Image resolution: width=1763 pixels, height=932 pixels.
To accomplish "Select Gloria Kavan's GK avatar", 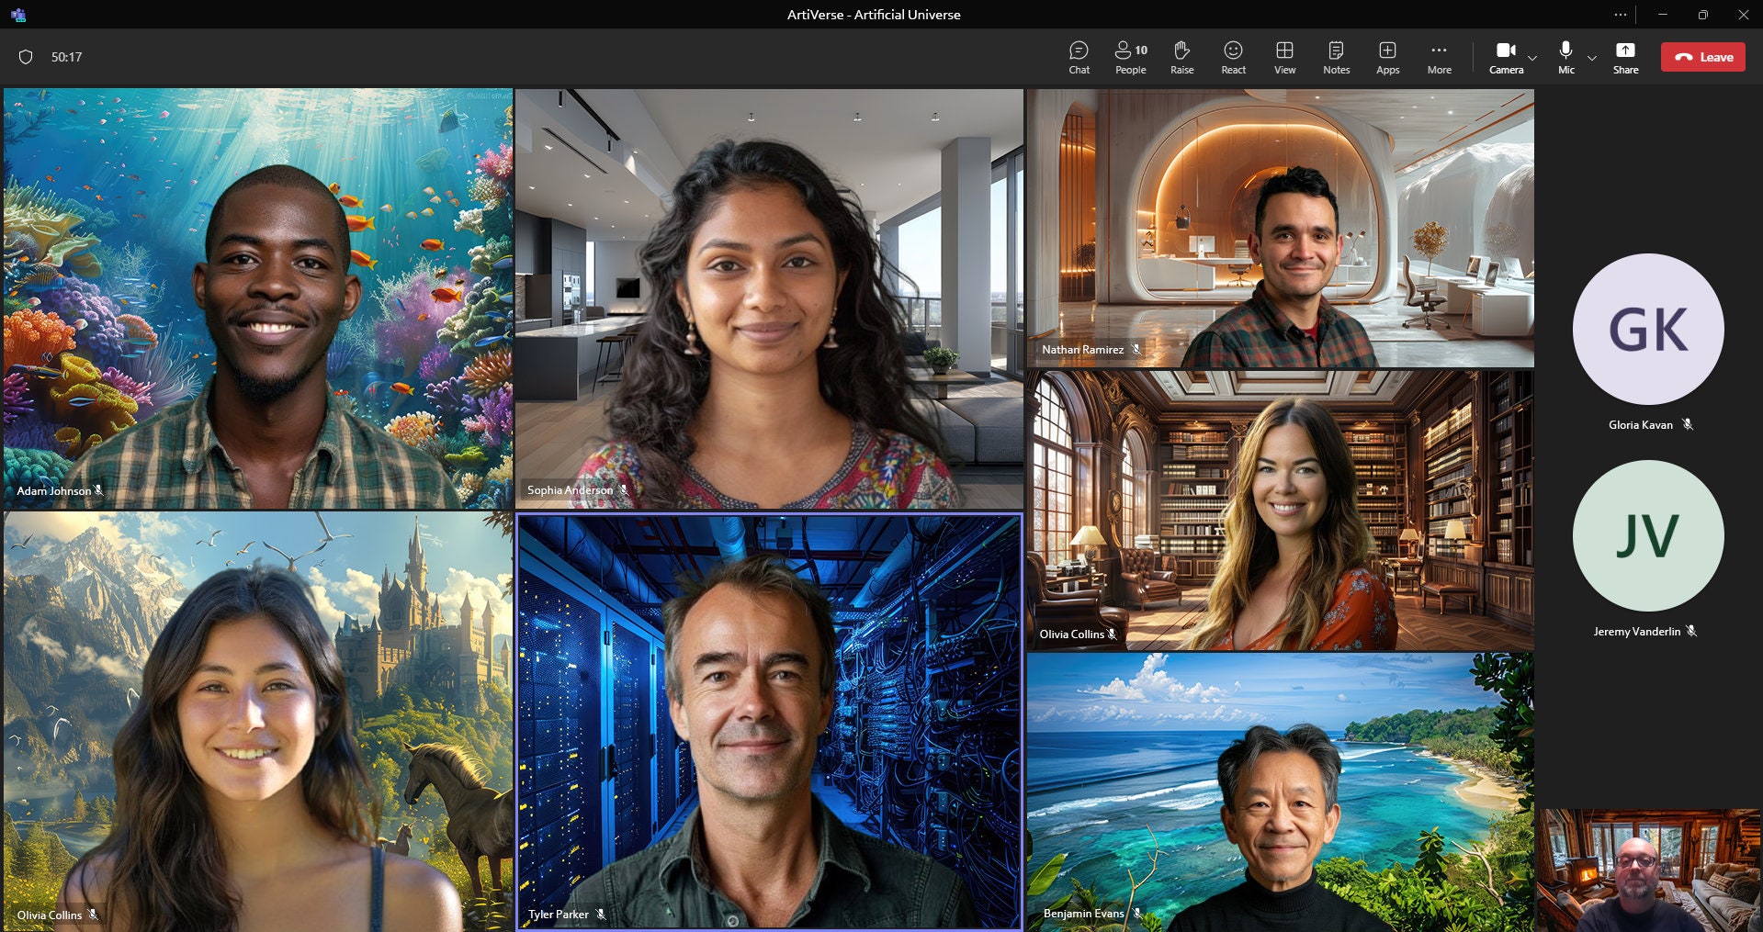I will click(1648, 329).
